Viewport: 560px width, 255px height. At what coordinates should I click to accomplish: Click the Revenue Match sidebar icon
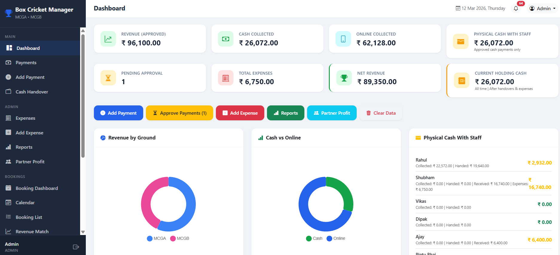[8, 231]
